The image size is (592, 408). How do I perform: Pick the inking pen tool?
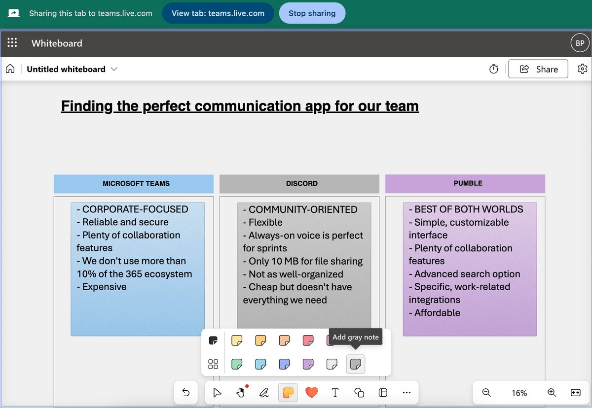coord(264,392)
